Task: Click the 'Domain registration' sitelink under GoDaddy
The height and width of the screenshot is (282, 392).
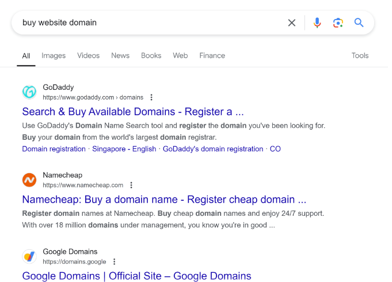Action: point(54,149)
